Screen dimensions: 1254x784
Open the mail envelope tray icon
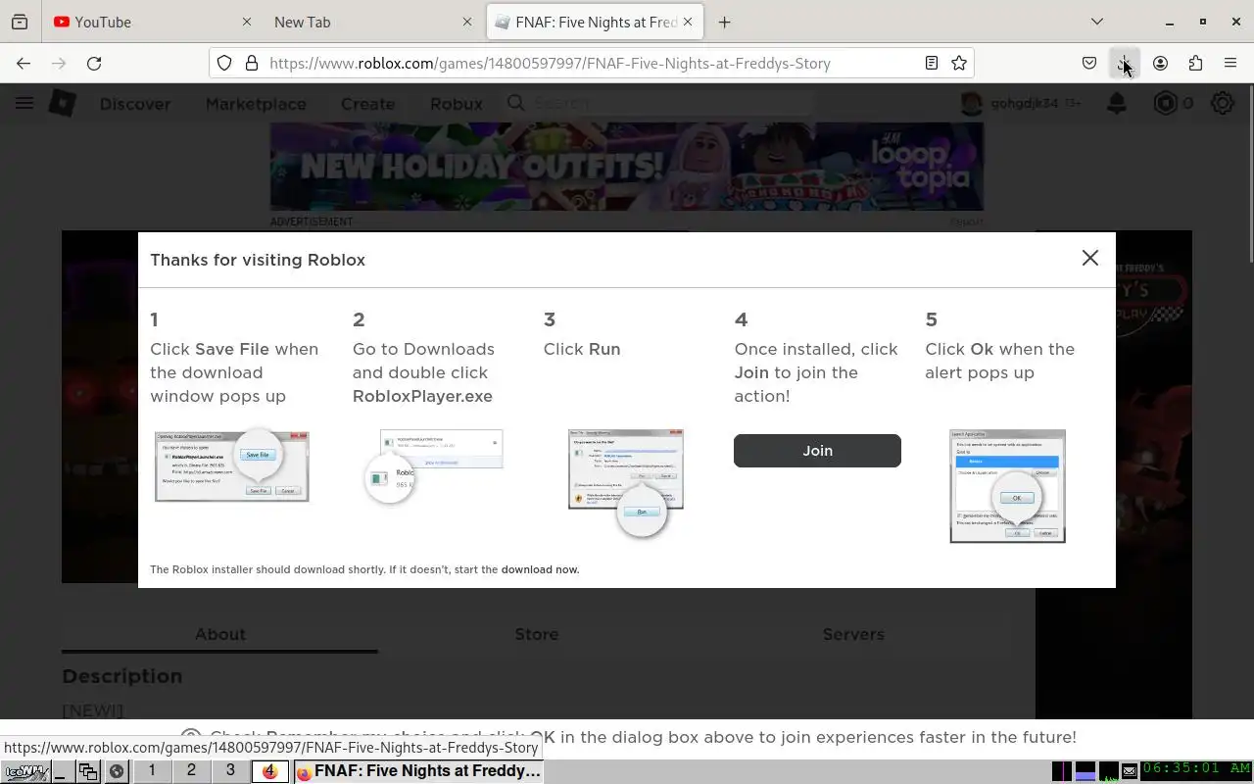click(1130, 772)
